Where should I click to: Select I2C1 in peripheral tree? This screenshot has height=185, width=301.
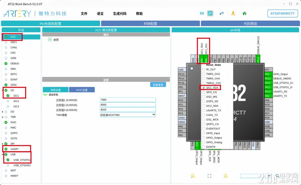pos(16,96)
